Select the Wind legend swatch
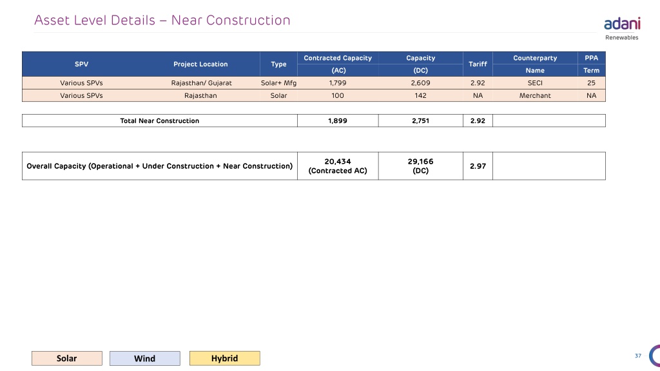The image size is (660, 371). tap(145, 358)
